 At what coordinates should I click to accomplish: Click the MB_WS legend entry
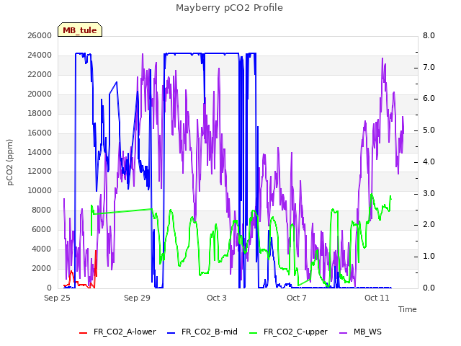click(x=360, y=332)
